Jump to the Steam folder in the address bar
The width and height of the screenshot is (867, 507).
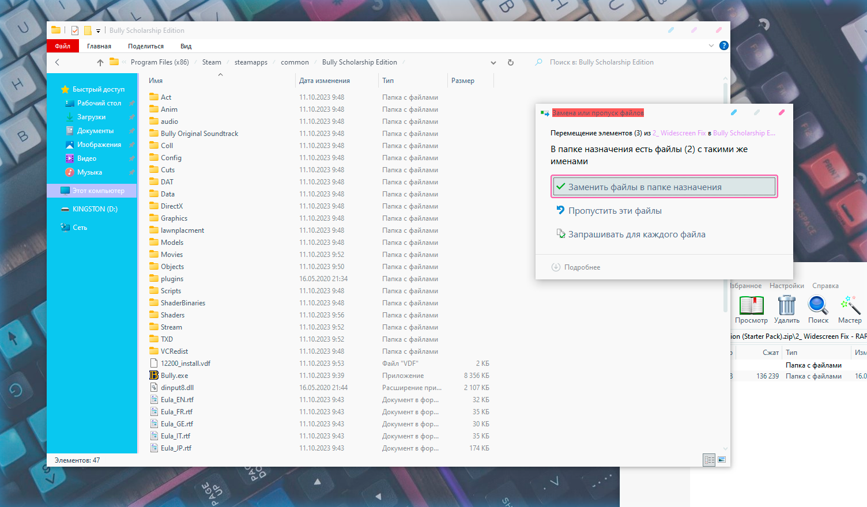[x=212, y=62]
